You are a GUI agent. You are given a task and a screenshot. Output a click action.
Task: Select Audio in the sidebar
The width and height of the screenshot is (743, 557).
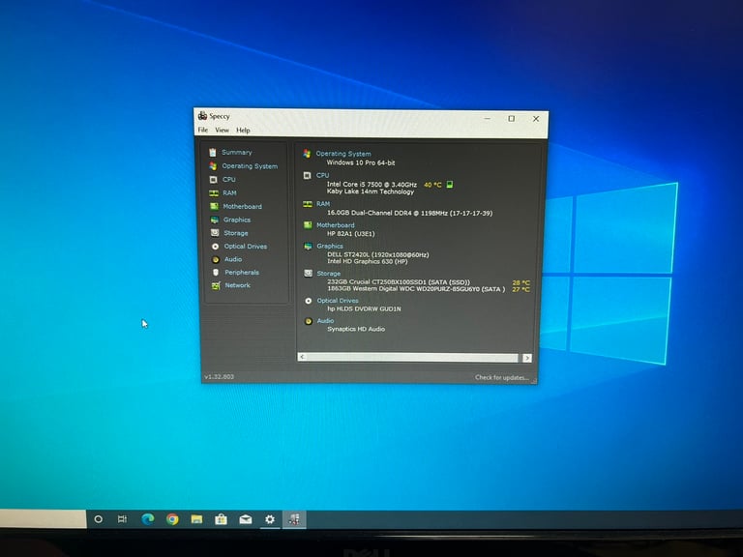233,259
